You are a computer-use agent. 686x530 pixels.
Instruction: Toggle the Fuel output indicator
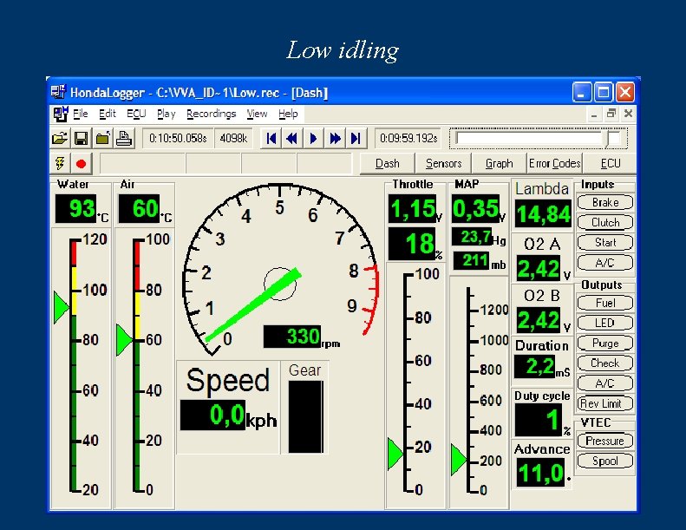point(605,303)
